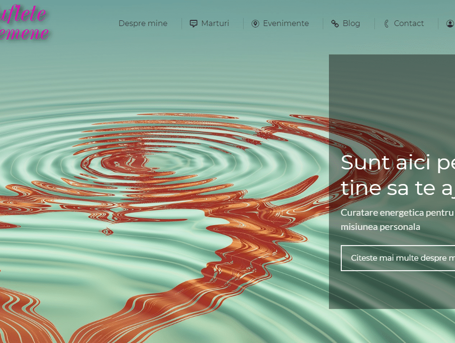Click the small red droplet in the water
Image resolution: width=455 pixels, height=343 pixels.
click(107, 231)
